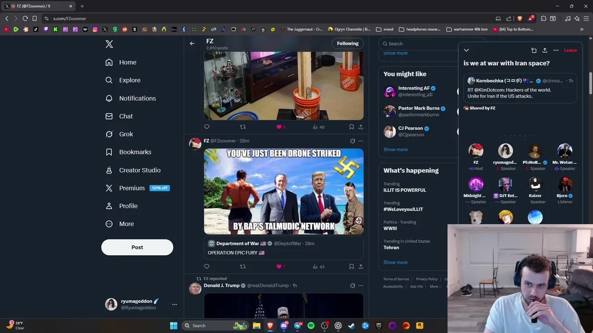This screenshot has width=593, height=333.
Task: Go to Explore in sidebar
Action: (123, 80)
